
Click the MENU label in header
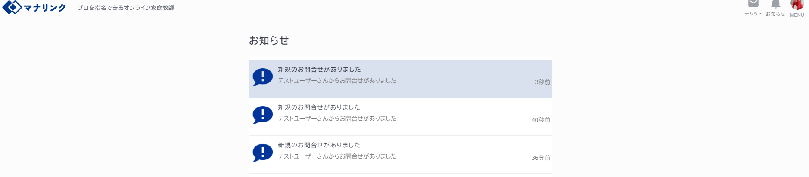point(797,15)
